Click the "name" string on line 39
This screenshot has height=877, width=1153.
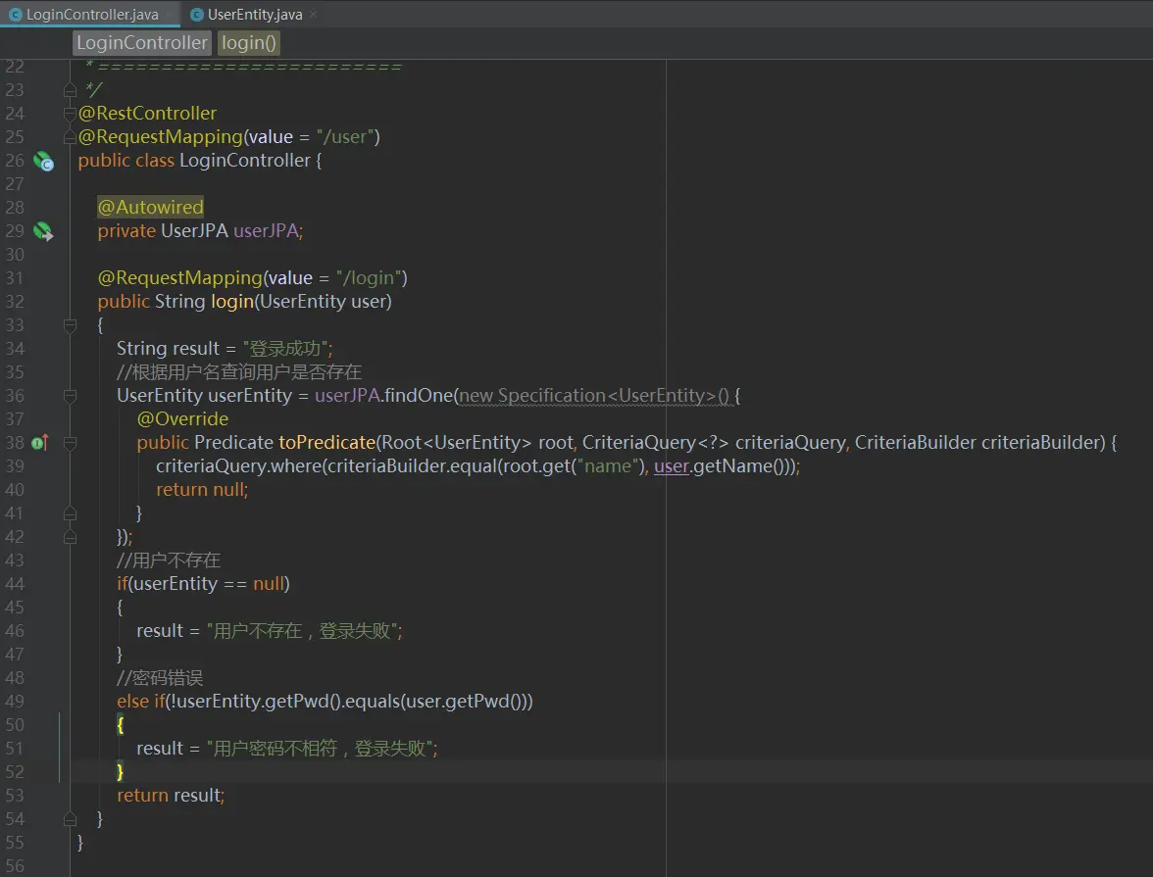tap(608, 466)
